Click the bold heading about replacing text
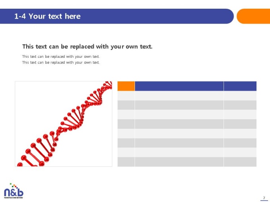 87,47
